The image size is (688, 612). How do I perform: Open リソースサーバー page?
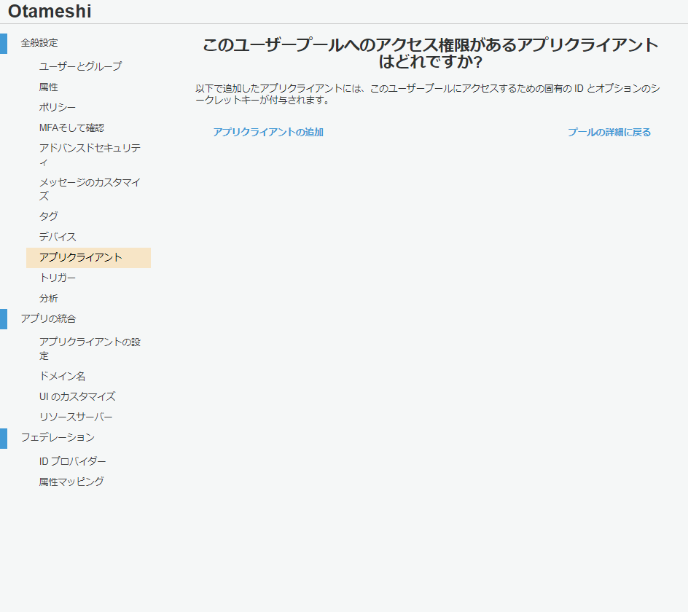tap(76, 417)
